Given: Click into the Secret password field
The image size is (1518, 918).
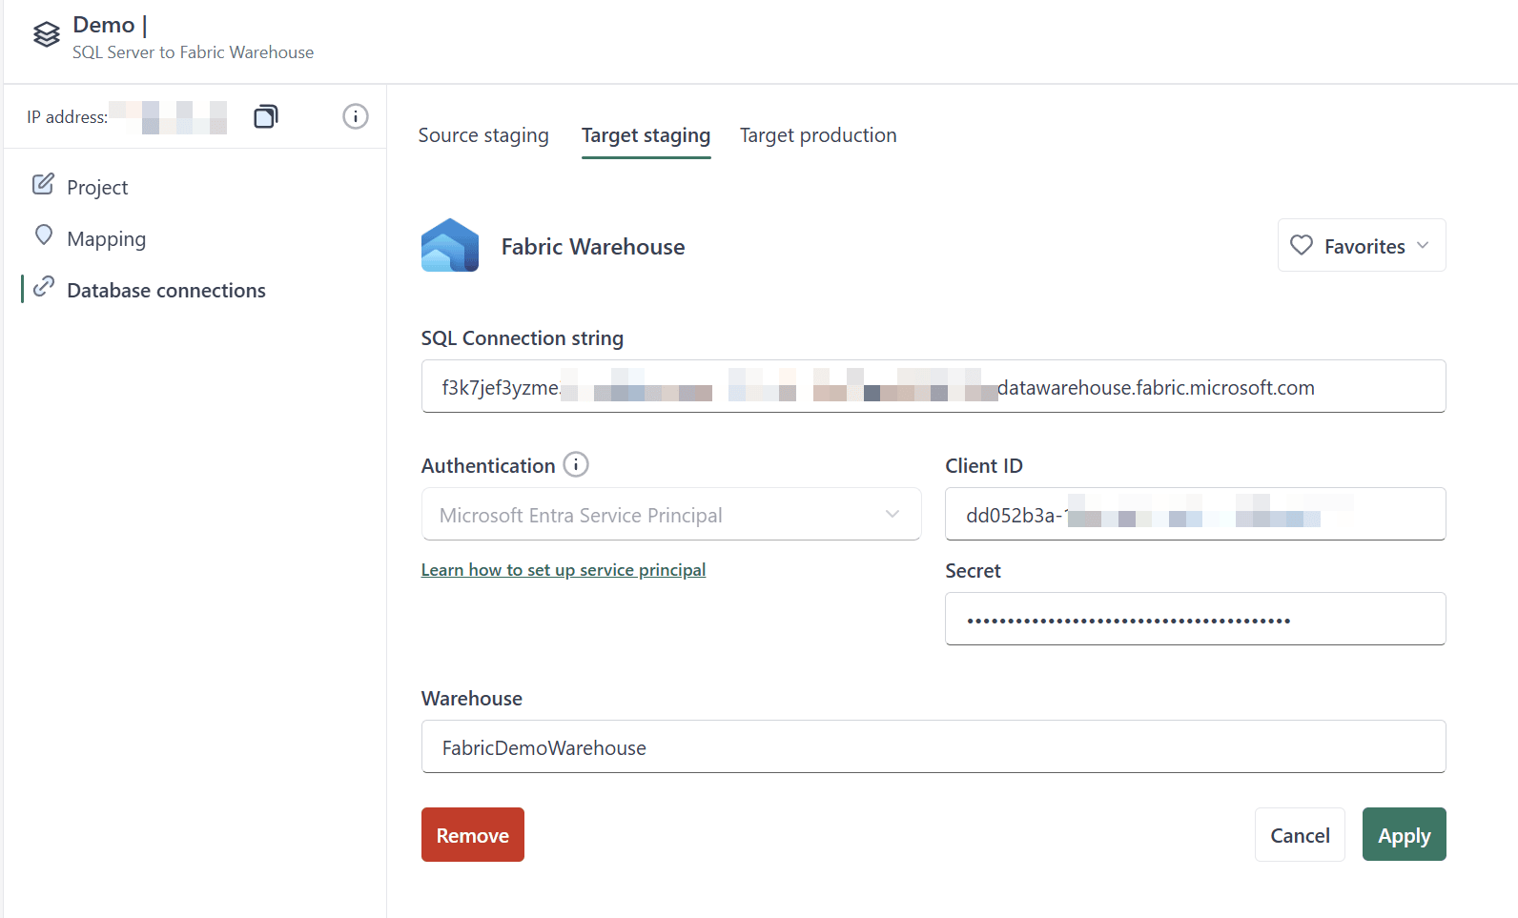Looking at the screenshot, I should 1194,620.
